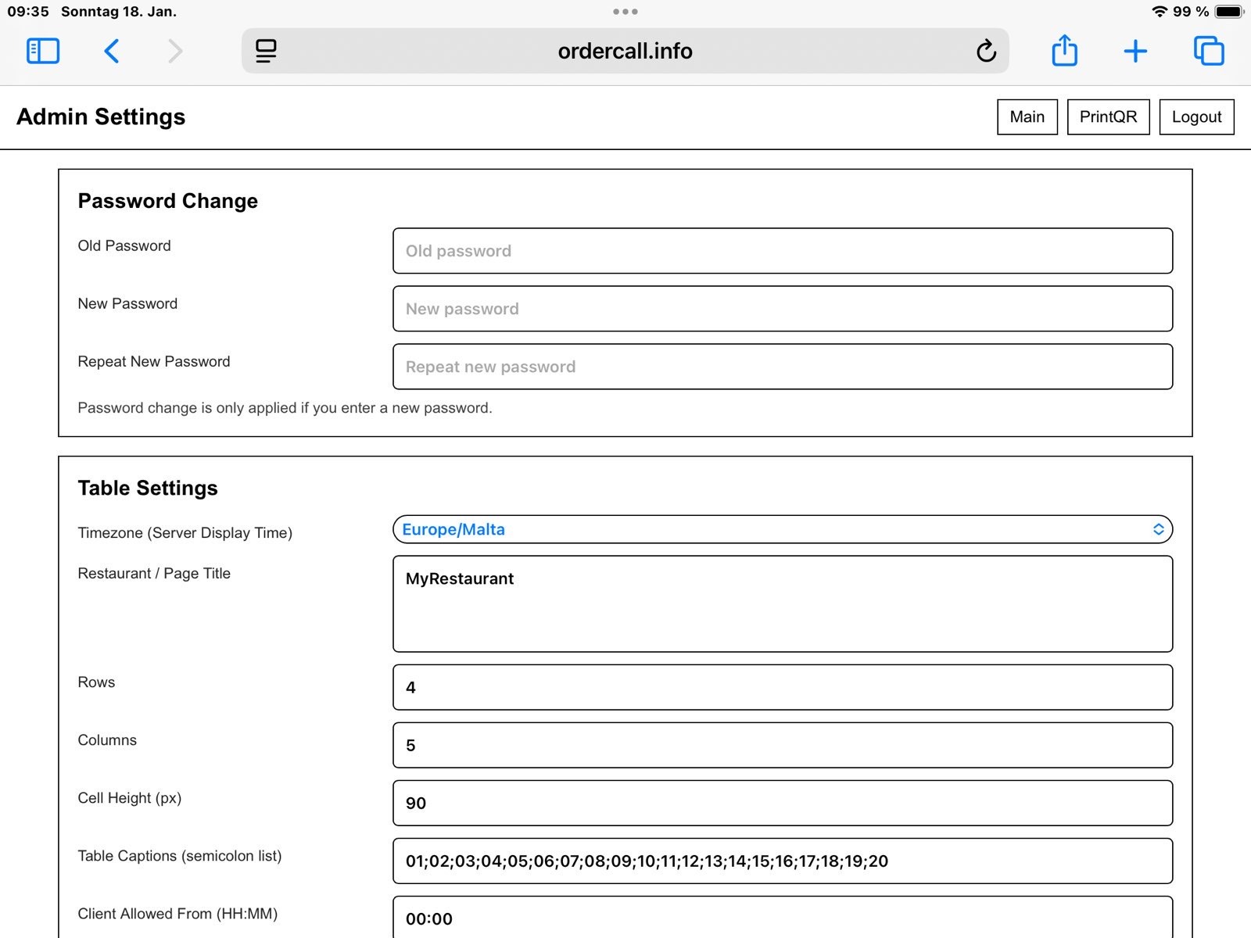Tap the page reader menu icon
This screenshot has width=1251, height=938.
pyautogui.click(x=266, y=51)
